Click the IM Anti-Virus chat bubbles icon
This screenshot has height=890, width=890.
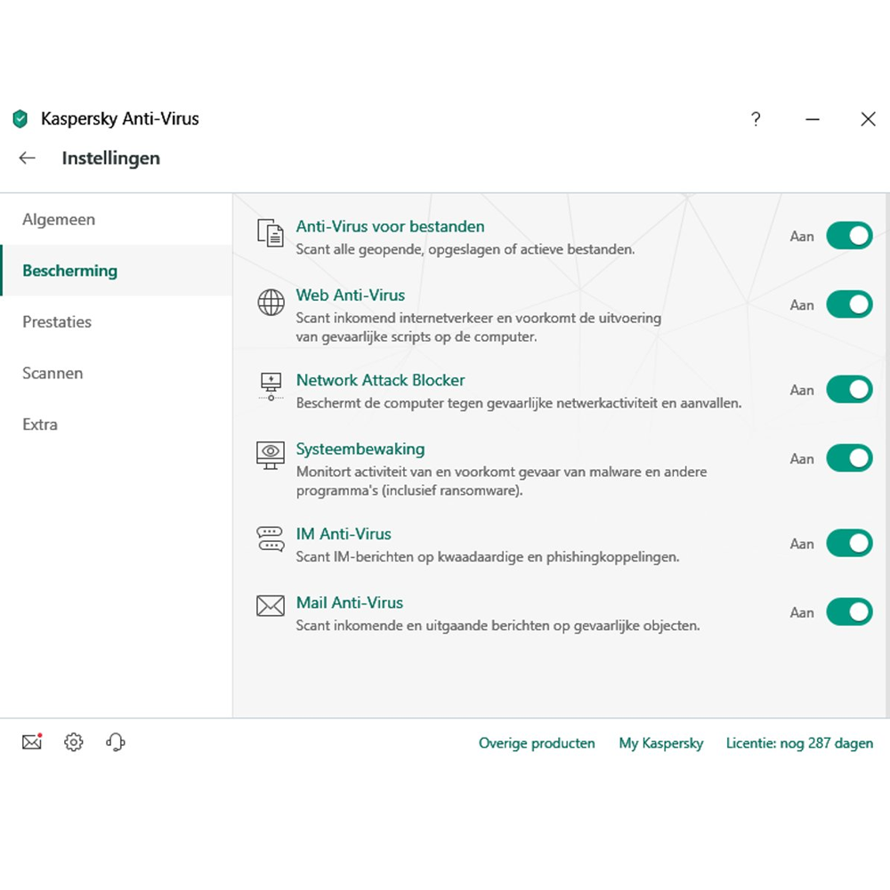coord(271,539)
